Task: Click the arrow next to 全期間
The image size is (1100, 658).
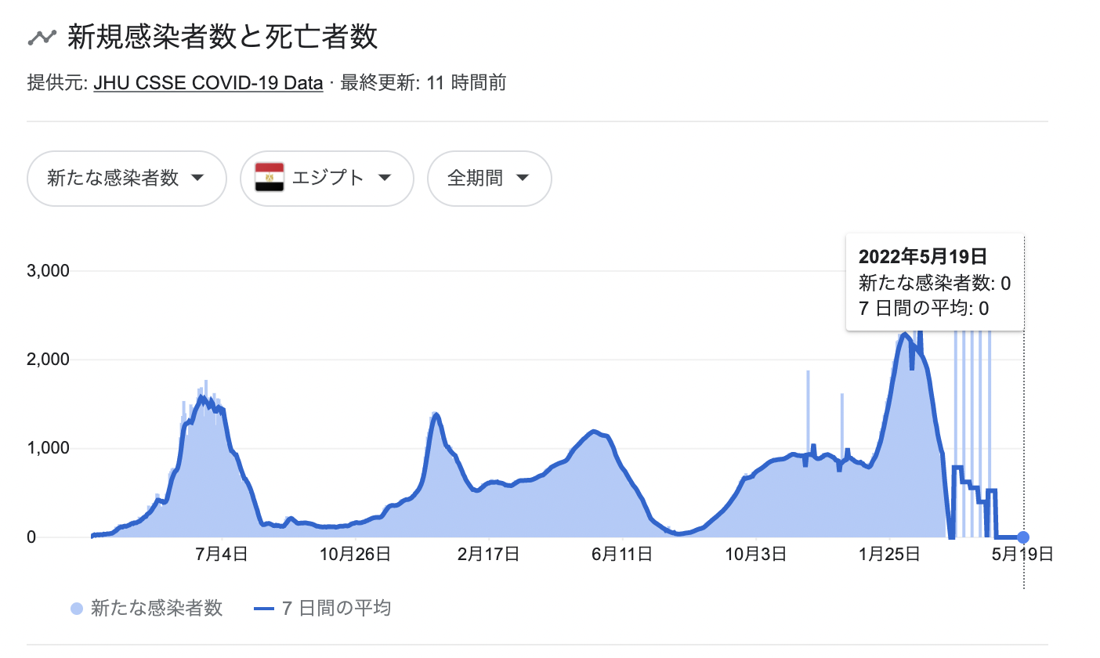Action: (x=523, y=179)
